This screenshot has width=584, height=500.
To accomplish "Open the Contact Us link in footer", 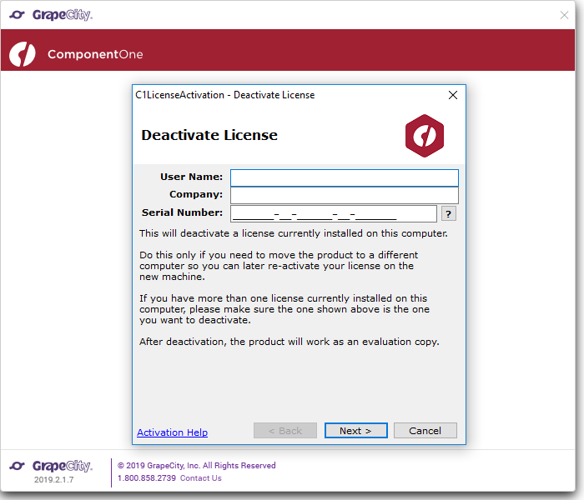I will click(201, 478).
